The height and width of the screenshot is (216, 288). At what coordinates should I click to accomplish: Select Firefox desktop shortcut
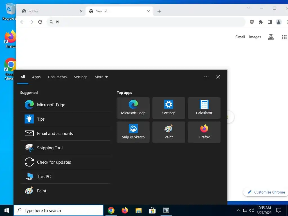tap(10, 39)
